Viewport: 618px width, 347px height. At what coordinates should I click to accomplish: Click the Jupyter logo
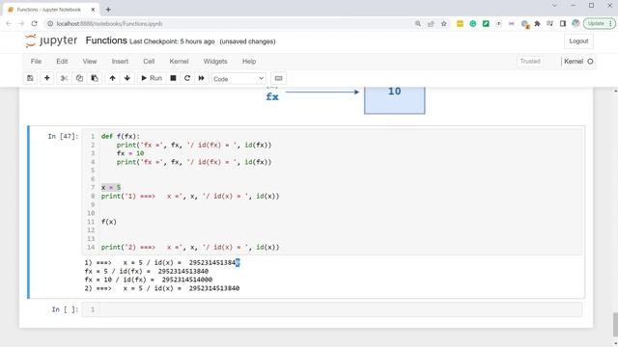[51, 40]
